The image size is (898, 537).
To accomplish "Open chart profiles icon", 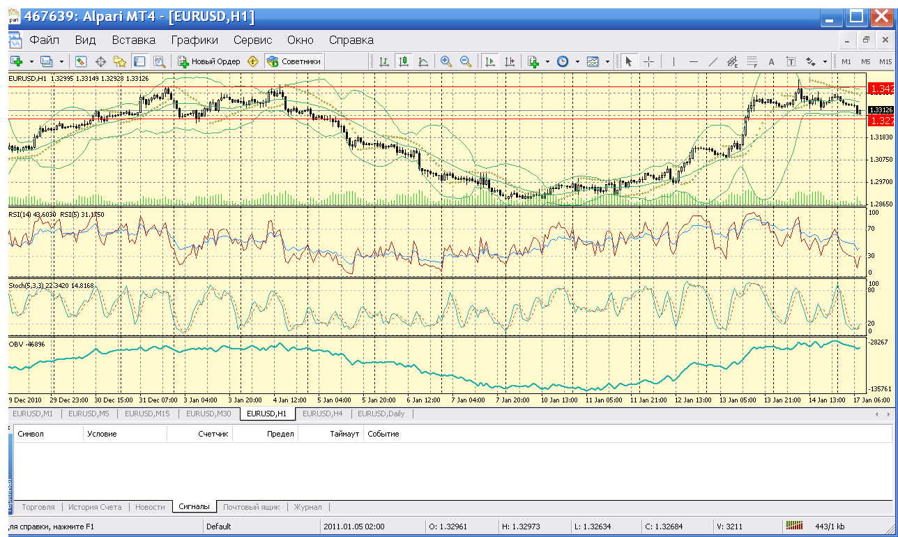I will coord(46,61).
